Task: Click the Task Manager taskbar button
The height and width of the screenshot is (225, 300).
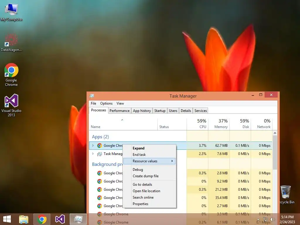Action: coord(78,219)
